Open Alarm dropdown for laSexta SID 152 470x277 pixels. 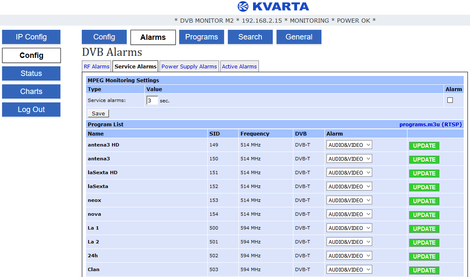click(x=349, y=186)
